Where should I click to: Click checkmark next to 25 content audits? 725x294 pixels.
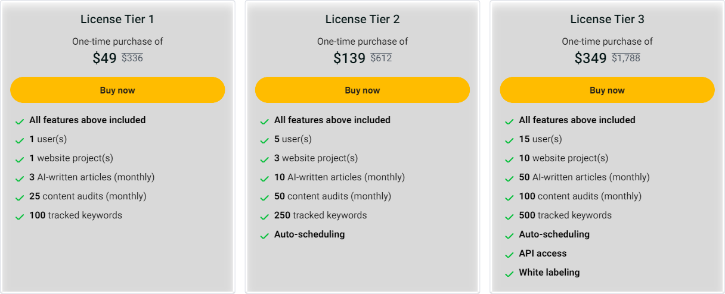click(x=20, y=198)
